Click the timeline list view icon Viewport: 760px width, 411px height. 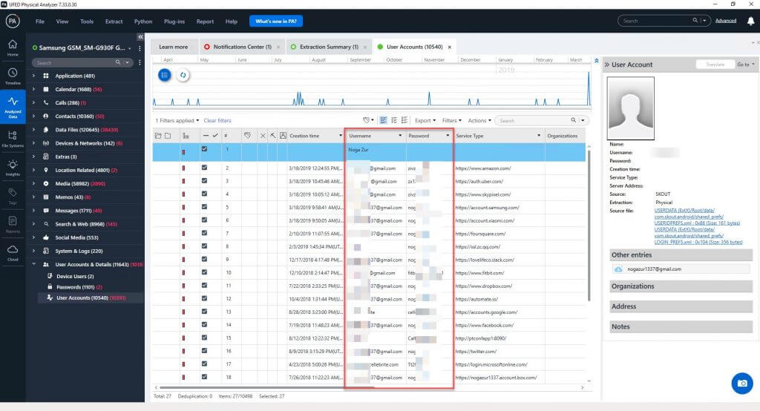[x=165, y=75]
